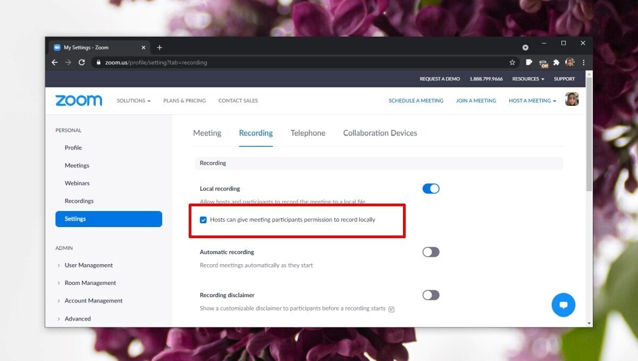Disable the Local recording toggle
Image resolution: width=638 pixels, height=361 pixels.
pos(431,189)
